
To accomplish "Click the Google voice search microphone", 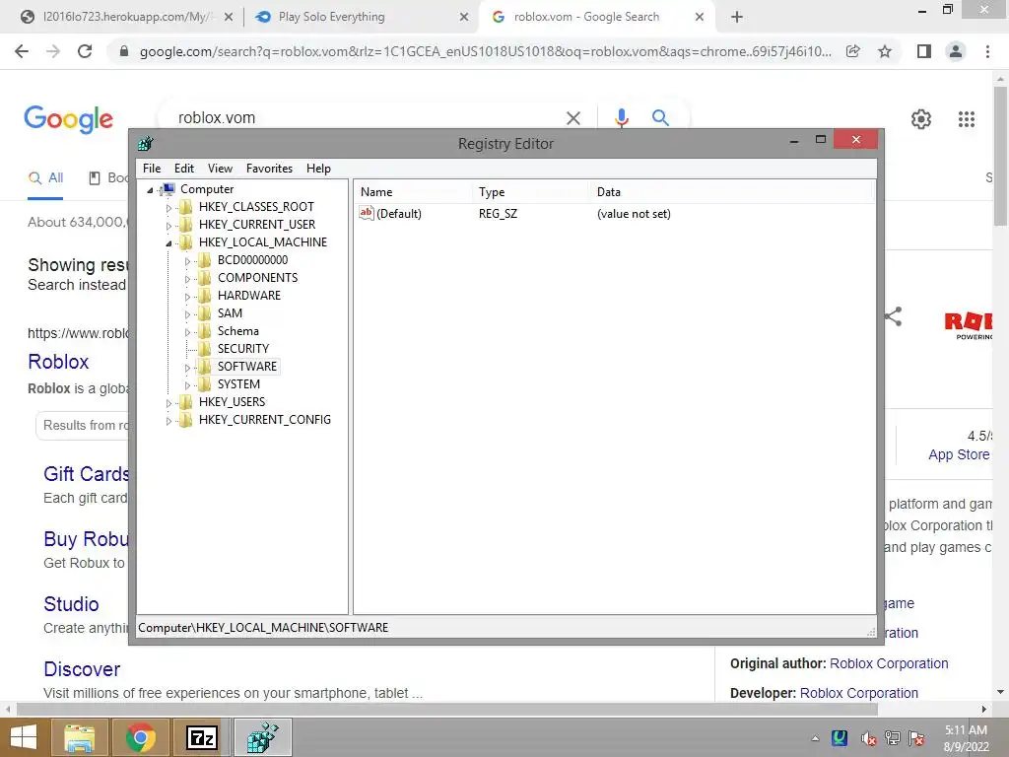I will click(x=621, y=118).
